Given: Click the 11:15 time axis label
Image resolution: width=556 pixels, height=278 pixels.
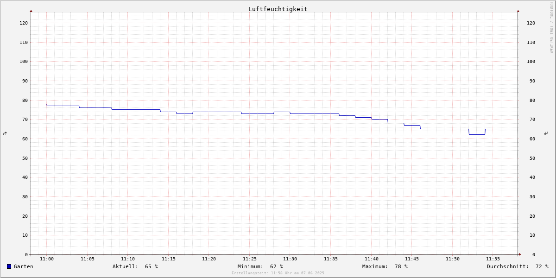Looking at the screenshot, I should click(169, 259).
